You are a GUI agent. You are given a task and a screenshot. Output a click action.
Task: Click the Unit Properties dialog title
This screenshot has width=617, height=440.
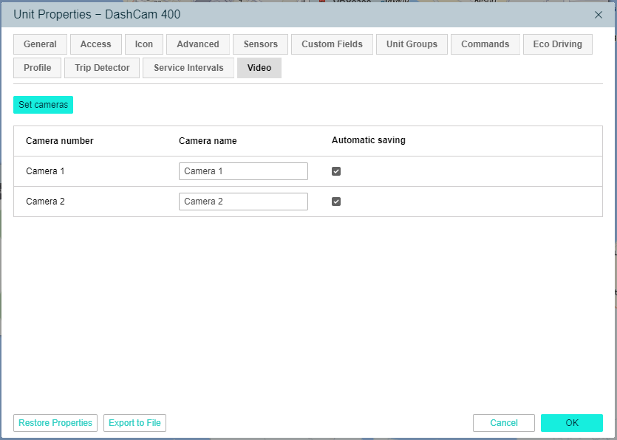(97, 15)
